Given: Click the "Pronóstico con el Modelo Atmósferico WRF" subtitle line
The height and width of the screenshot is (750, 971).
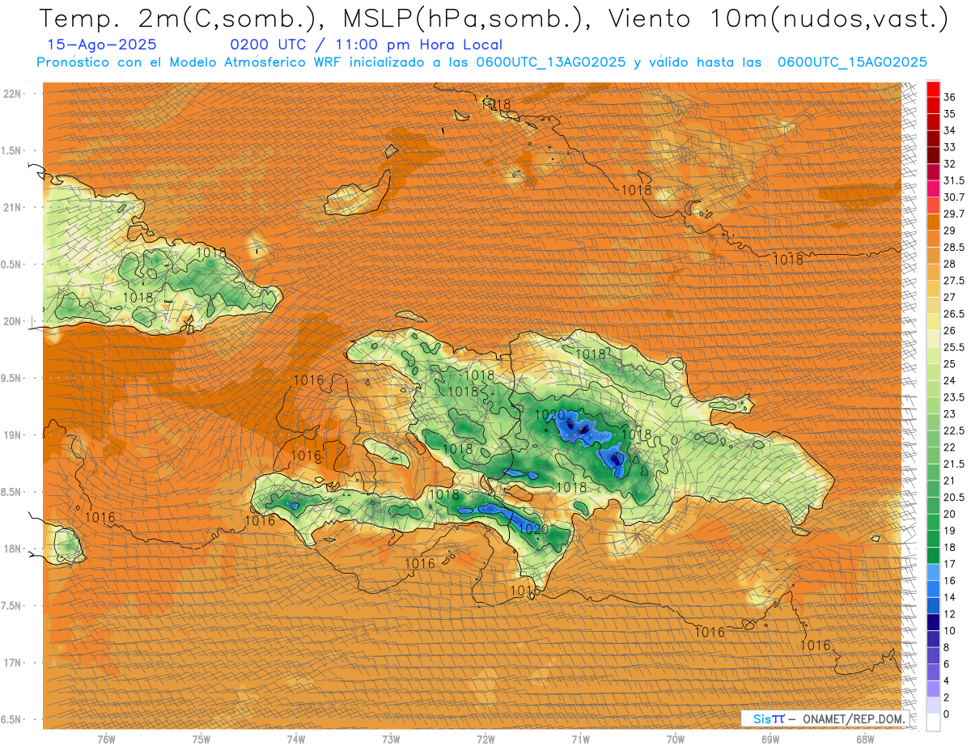Looking at the screenshot, I should (481, 62).
